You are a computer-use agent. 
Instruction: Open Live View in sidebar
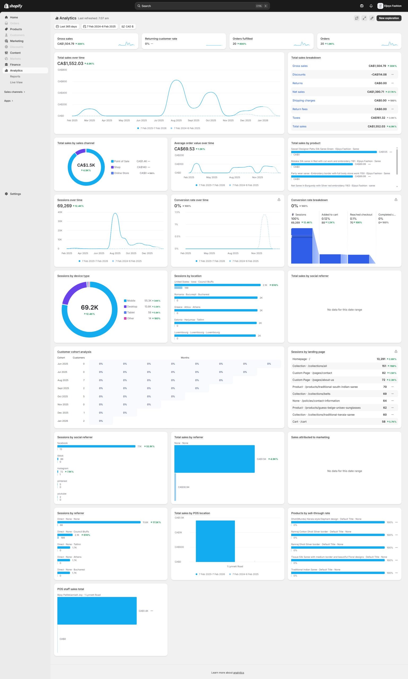pyautogui.click(x=16, y=82)
